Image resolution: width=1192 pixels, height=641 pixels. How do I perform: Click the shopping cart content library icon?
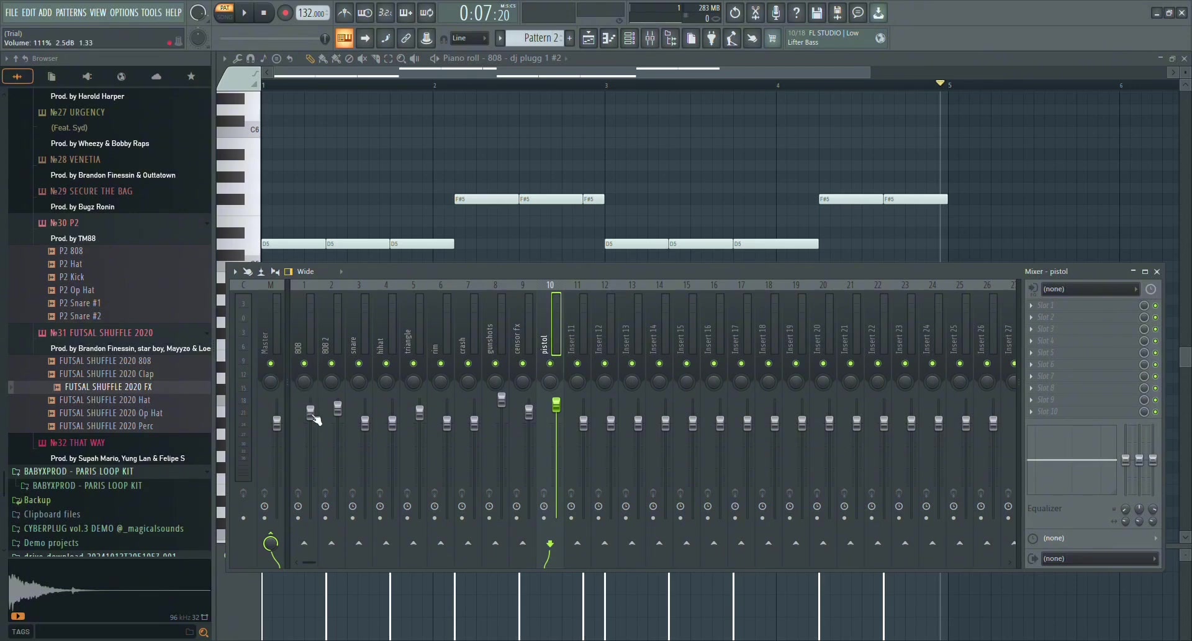(x=772, y=39)
